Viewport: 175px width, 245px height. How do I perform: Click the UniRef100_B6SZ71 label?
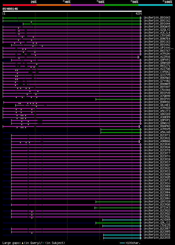(x=157, y=66)
